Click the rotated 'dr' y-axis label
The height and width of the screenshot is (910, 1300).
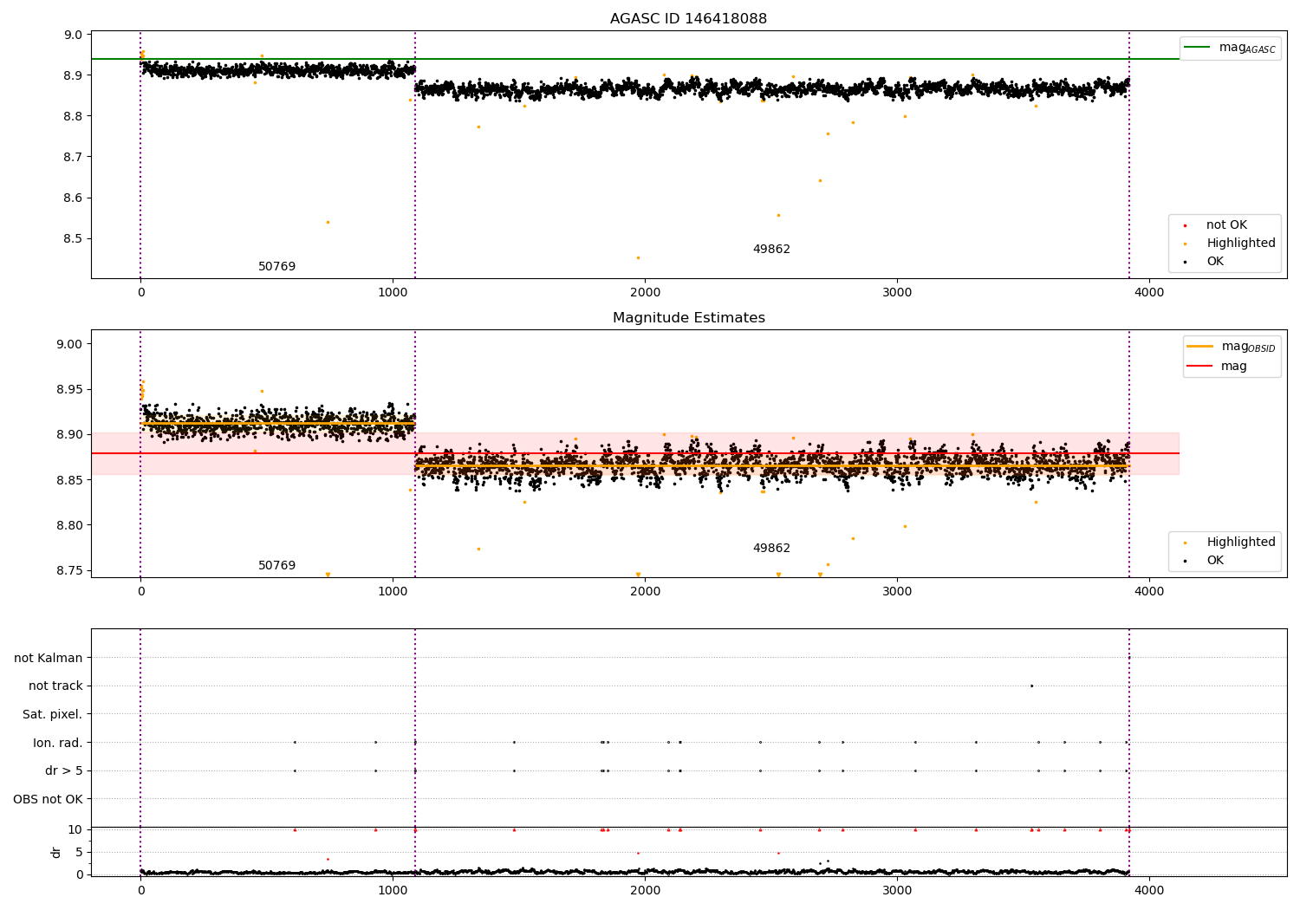tap(56, 852)
